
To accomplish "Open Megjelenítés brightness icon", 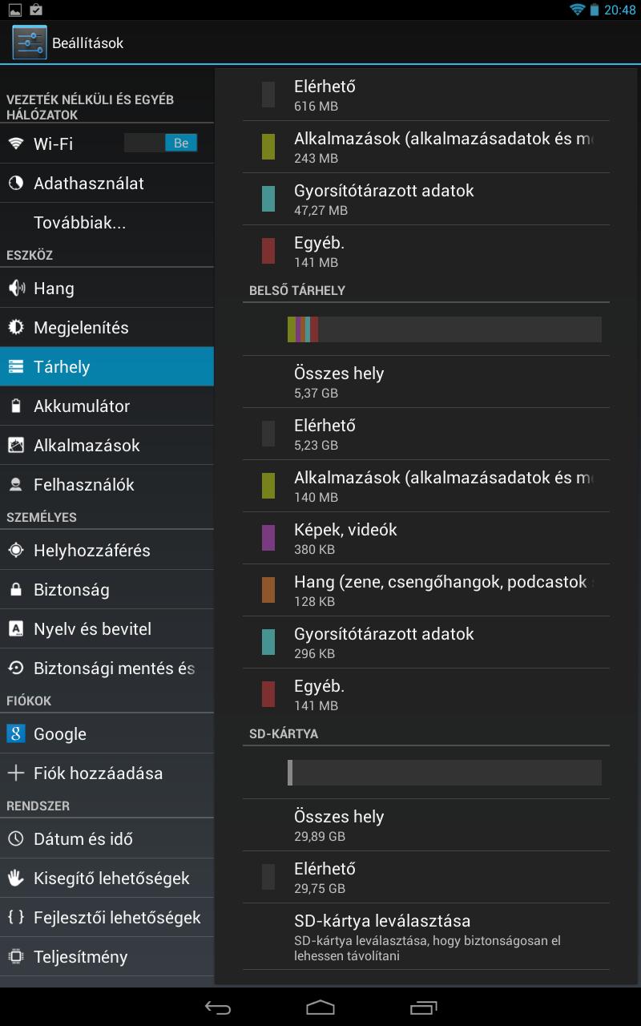I will [15, 327].
